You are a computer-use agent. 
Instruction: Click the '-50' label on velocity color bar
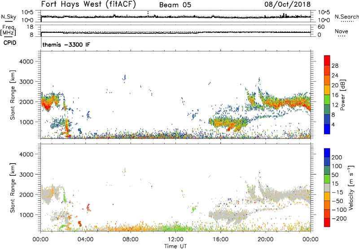337,201
